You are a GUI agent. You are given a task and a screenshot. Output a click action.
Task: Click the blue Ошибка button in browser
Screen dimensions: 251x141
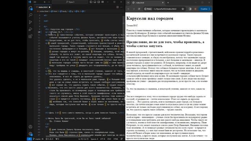point(205,9)
